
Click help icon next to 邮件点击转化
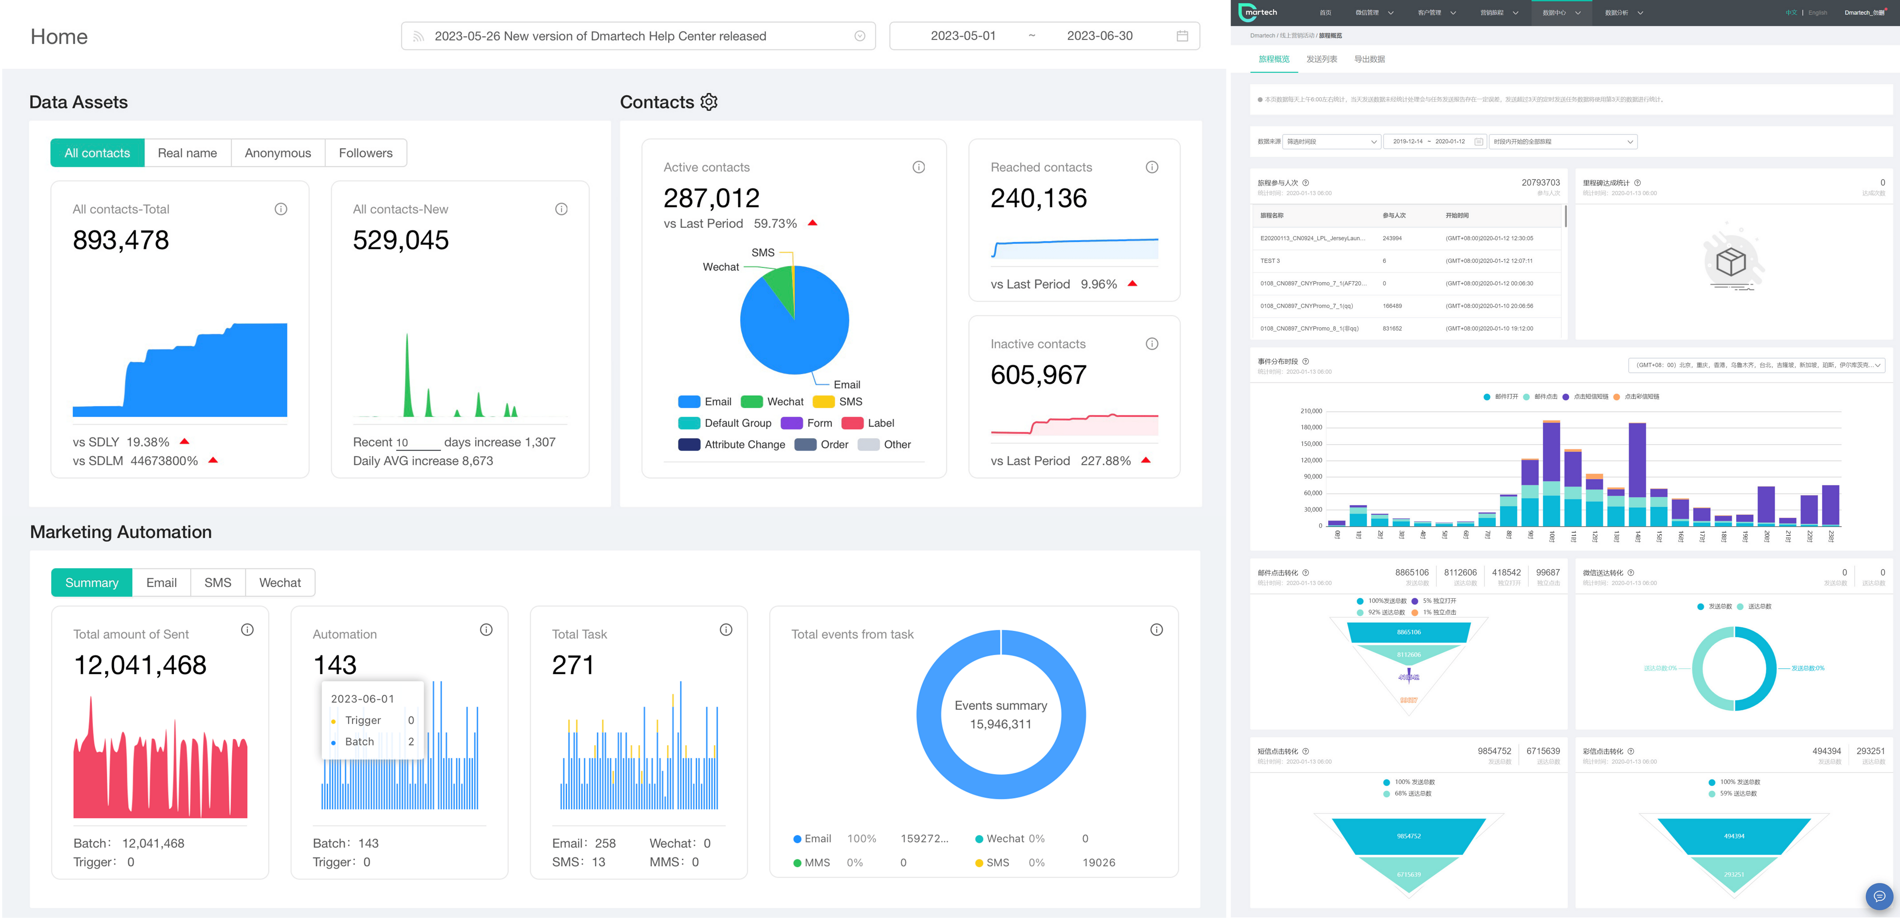click(1306, 573)
